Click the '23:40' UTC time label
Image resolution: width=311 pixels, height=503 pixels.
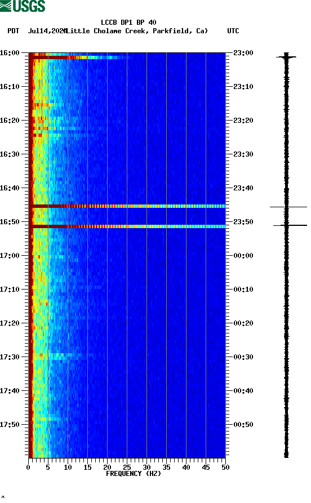click(x=243, y=188)
